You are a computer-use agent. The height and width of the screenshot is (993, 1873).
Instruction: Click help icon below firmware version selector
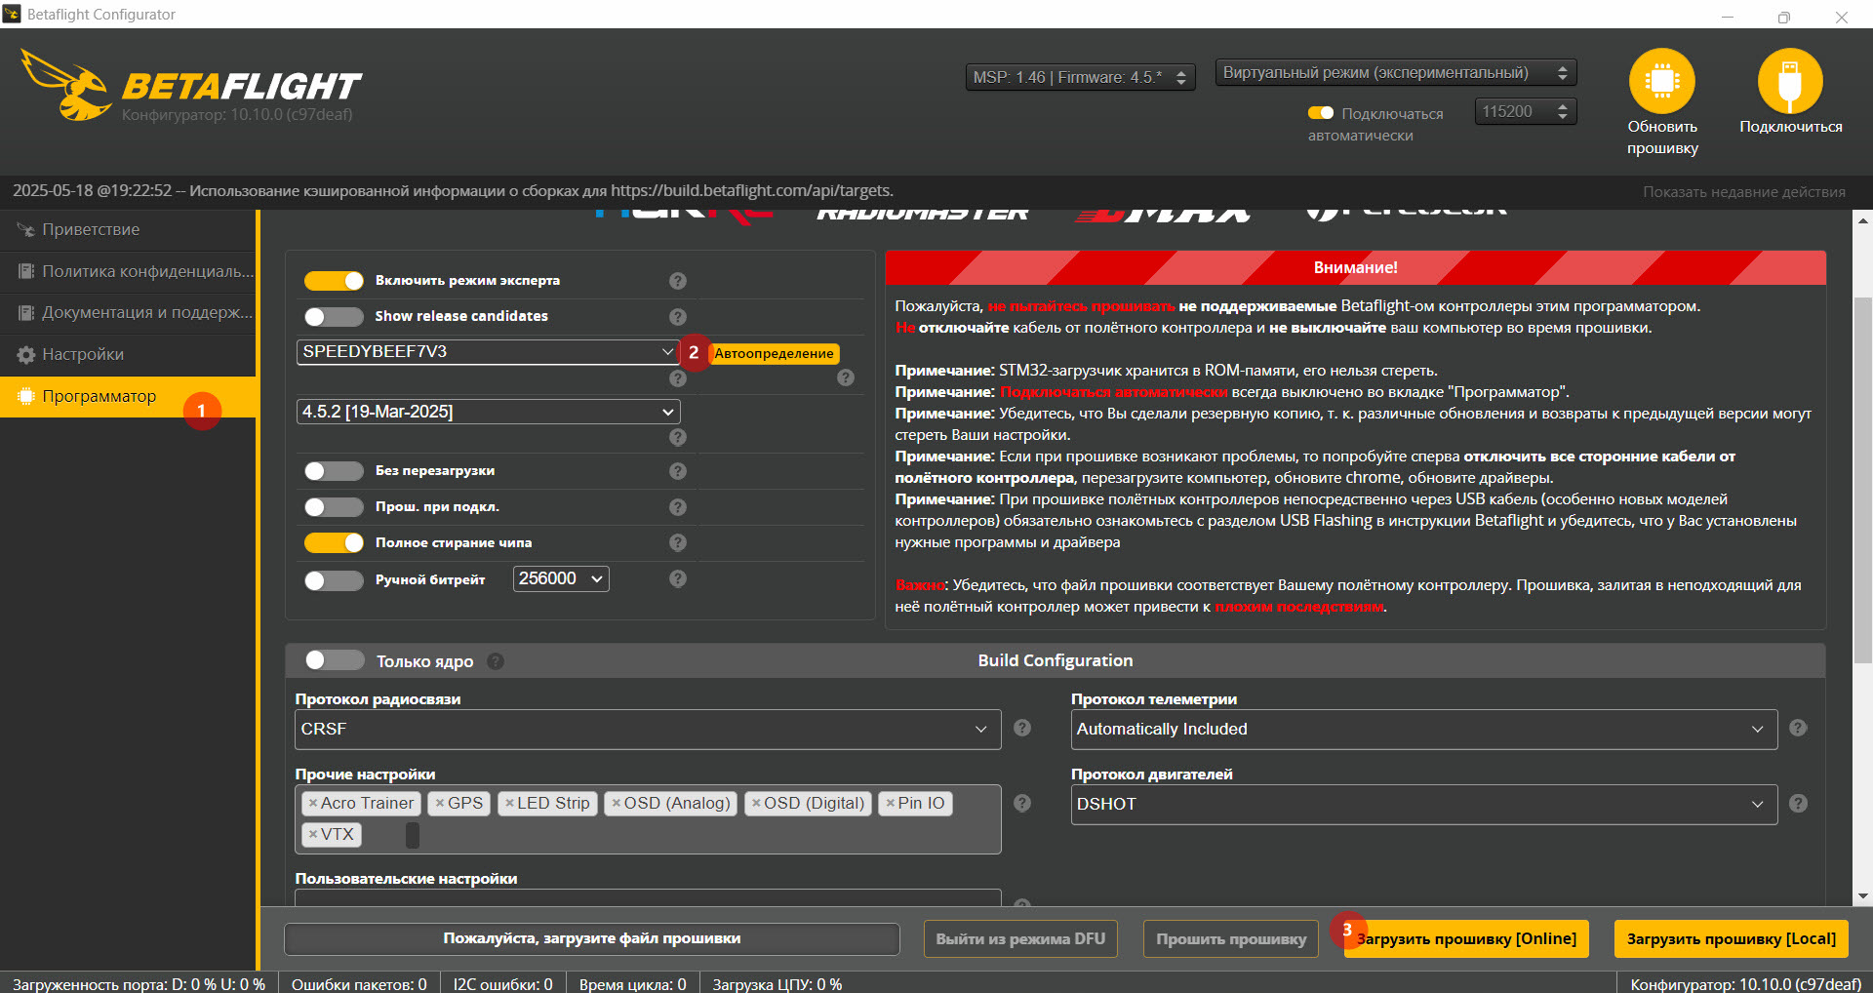[x=678, y=437]
